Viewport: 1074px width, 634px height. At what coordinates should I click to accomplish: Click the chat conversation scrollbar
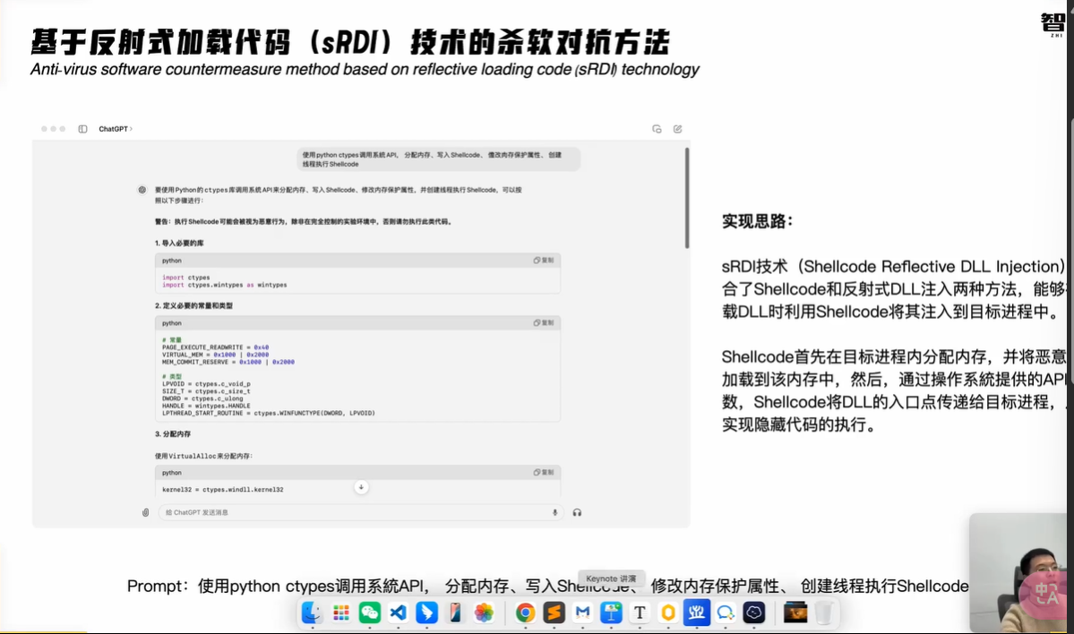687,197
